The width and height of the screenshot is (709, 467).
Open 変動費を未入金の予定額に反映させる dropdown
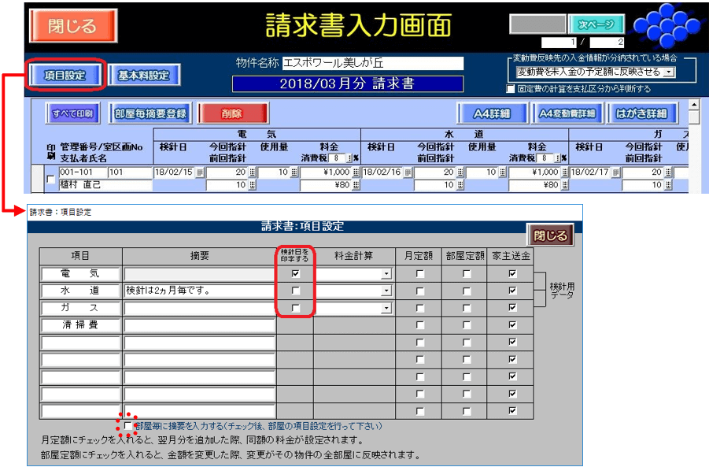(669, 72)
